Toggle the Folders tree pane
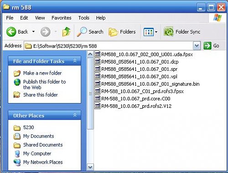Image resolution: width=228 pixels, height=173 pixels. [x=122, y=32]
